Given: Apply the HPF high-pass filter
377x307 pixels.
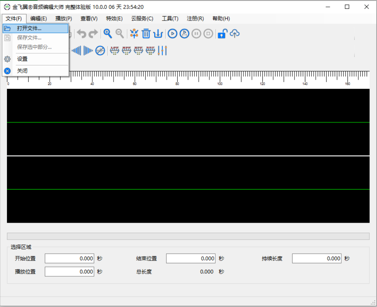Looking at the screenshot, I should pos(126,51).
